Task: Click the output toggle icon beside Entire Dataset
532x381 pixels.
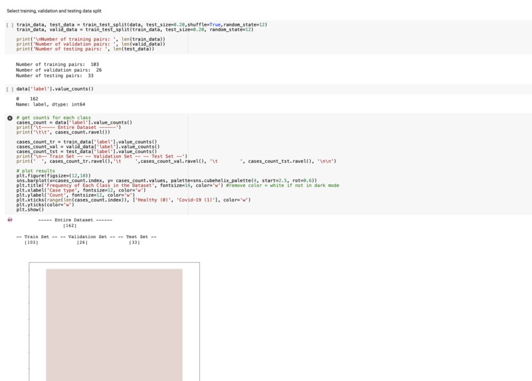Action: [x=10, y=219]
